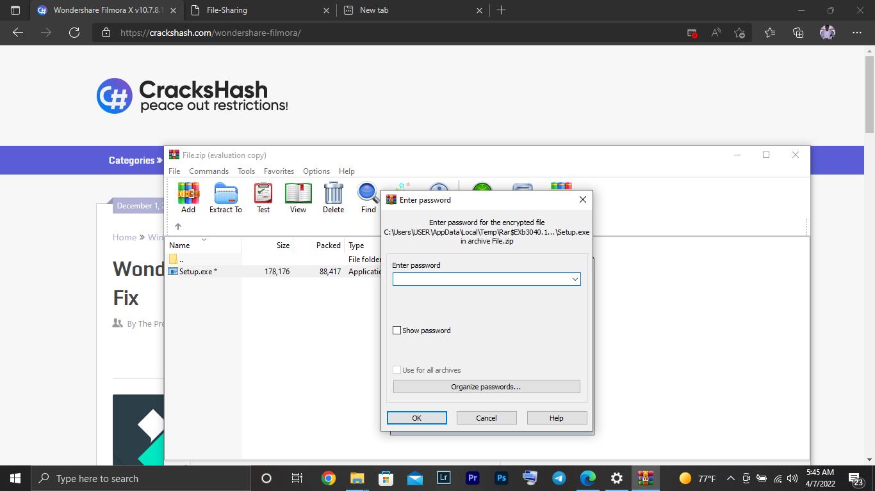Click the Delete toolbar icon
Screen dimensions: 875x491
coord(333,197)
